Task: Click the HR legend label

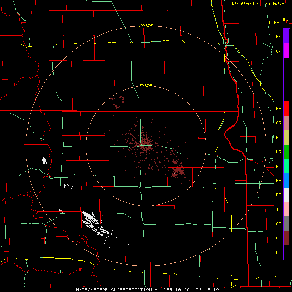Action: 278,152
